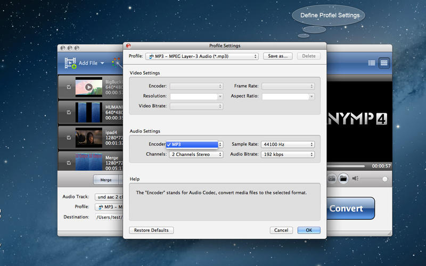Expand the Sample Rate dropdown
Image resolution: width=426 pixels, height=266 pixels.
(x=288, y=144)
